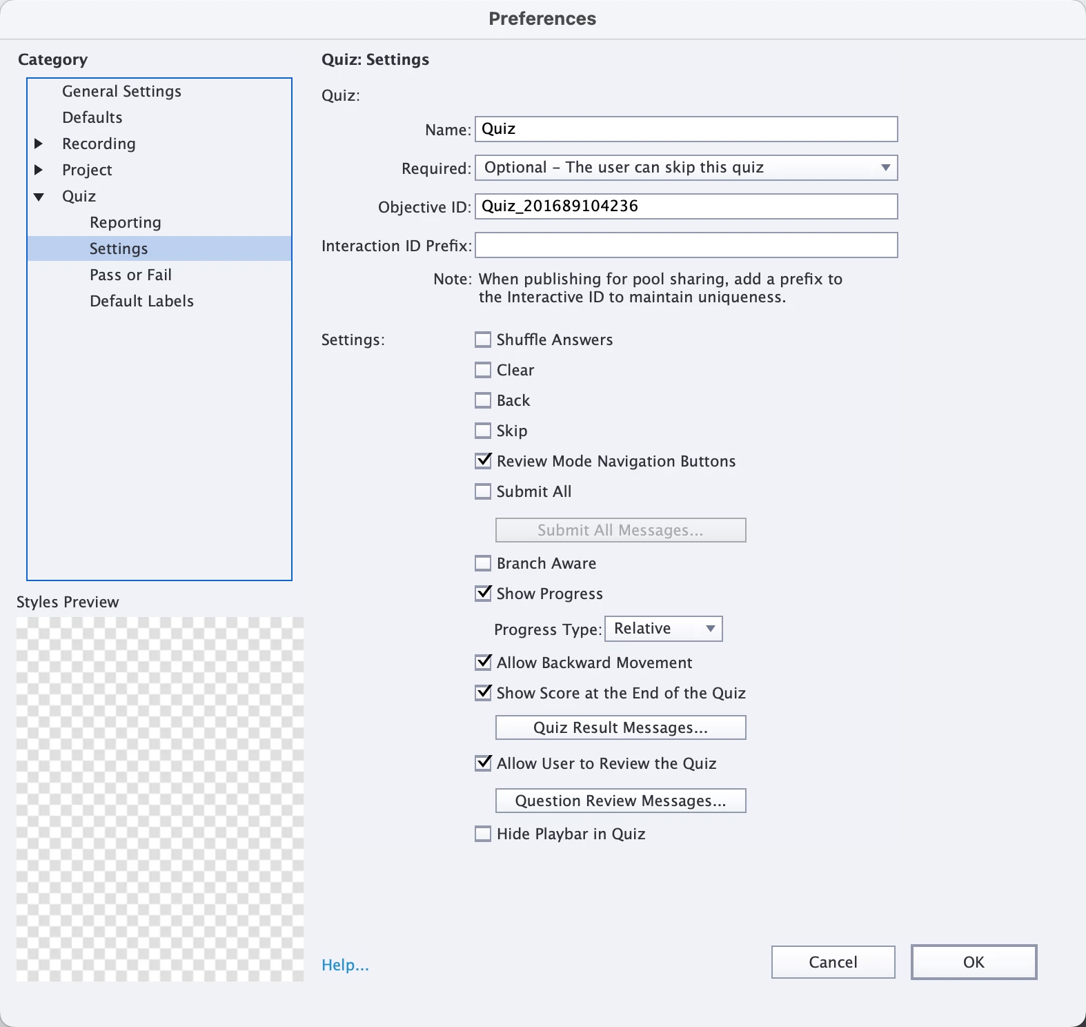
Task: Check the Back option
Action: [x=483, y=400]
